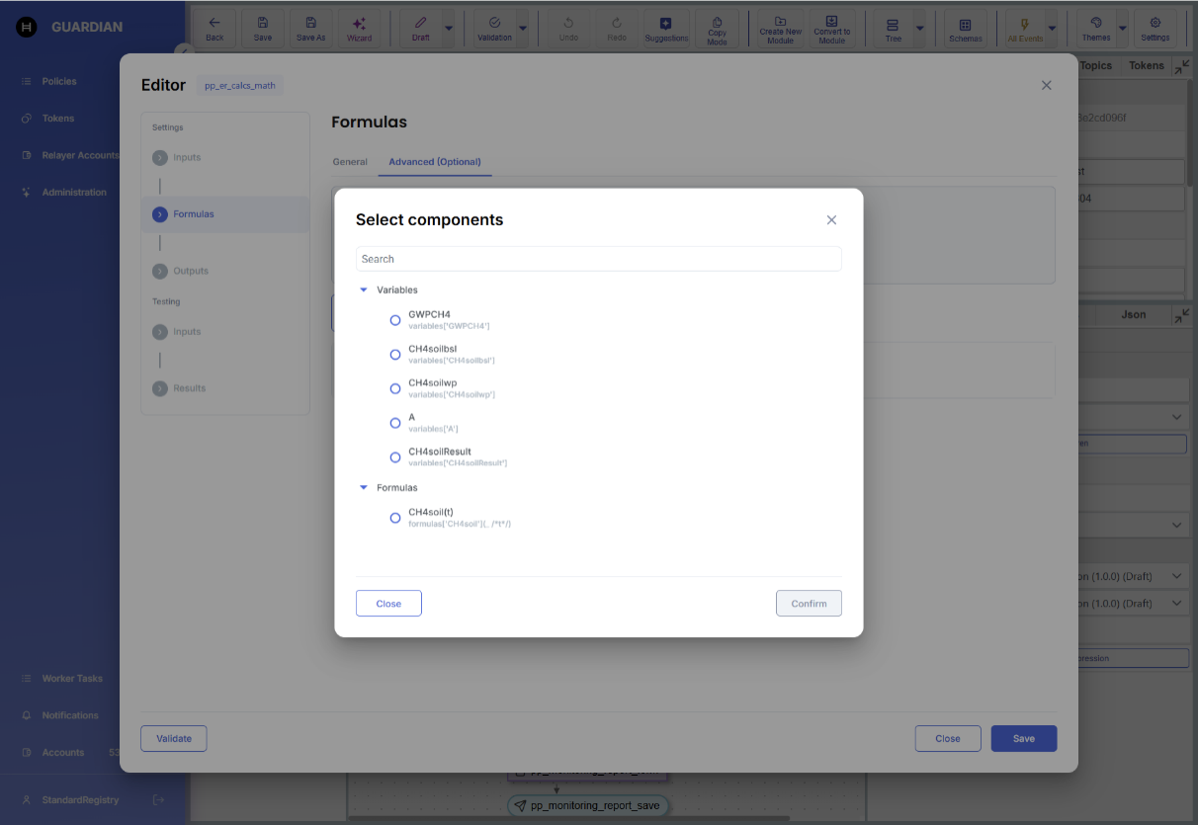Open Policies in the sidebar
The image size is (1198, 825).
click(x=59, y=81)
